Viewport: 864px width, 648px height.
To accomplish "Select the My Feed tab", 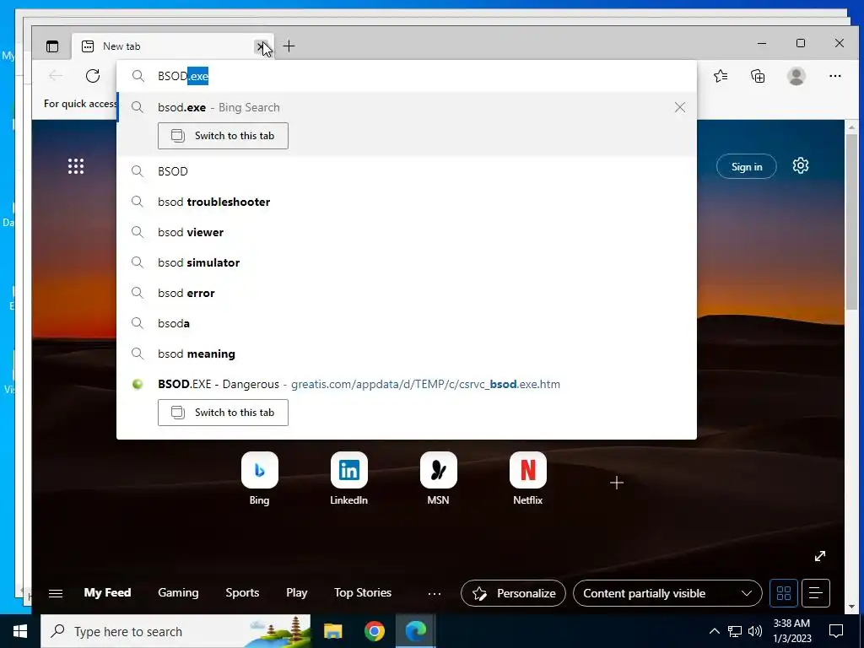I will pyautogui.click(x=107, y=593).
